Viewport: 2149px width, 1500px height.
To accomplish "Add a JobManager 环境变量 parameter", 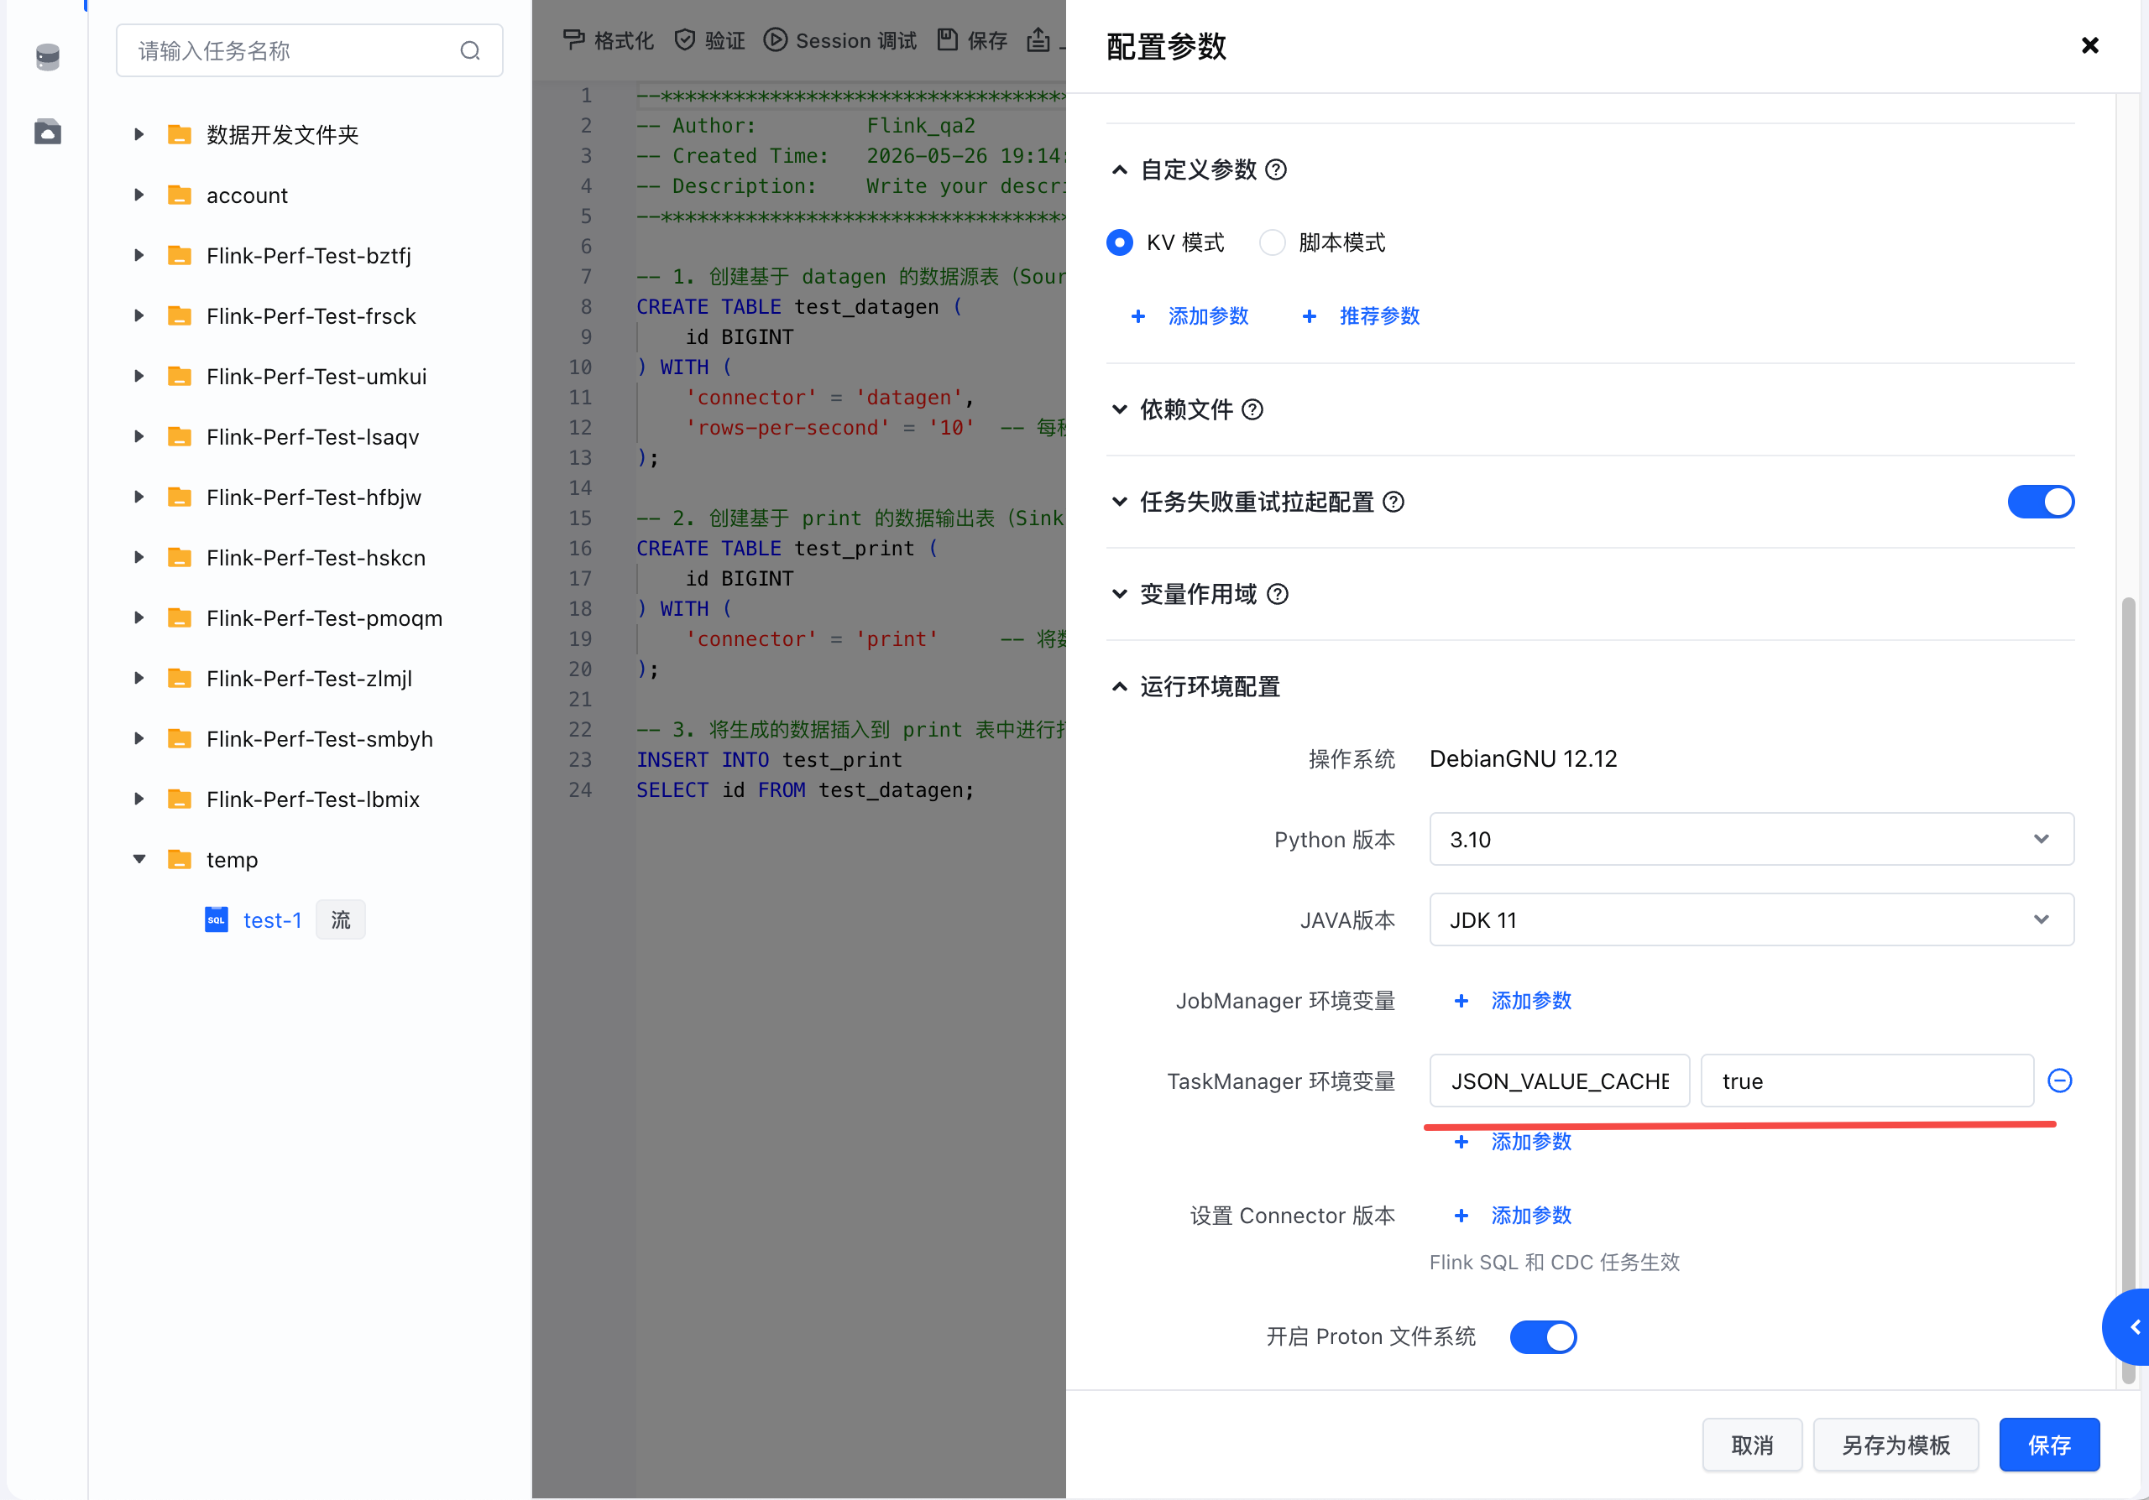I will [x=1513, y=1002].
